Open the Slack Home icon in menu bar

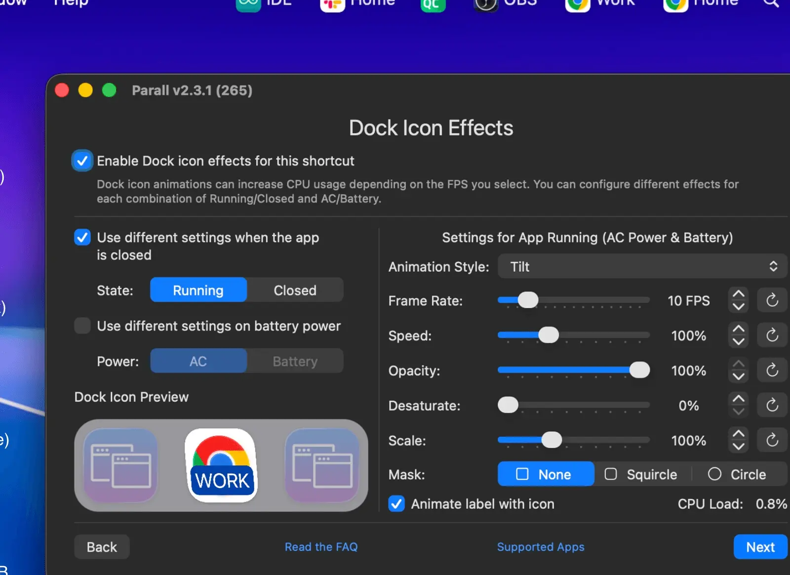click(332, 4)
